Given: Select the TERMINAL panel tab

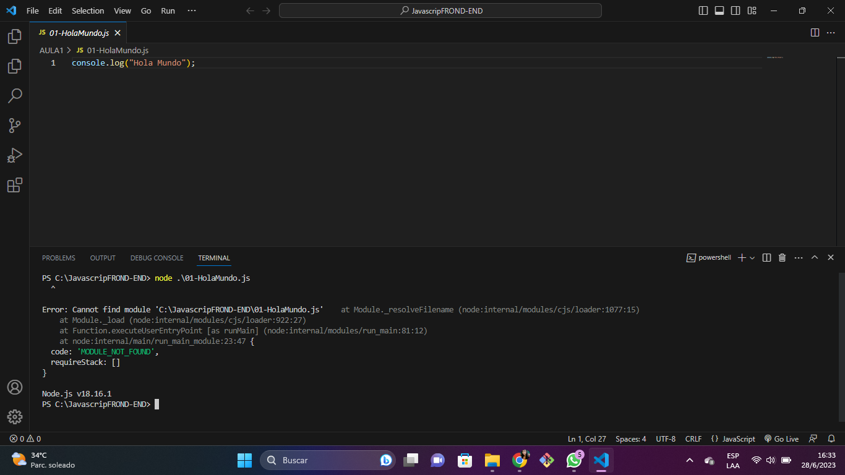Looking at the screenshot, I should pyautogui.click(x=214, y=258).
